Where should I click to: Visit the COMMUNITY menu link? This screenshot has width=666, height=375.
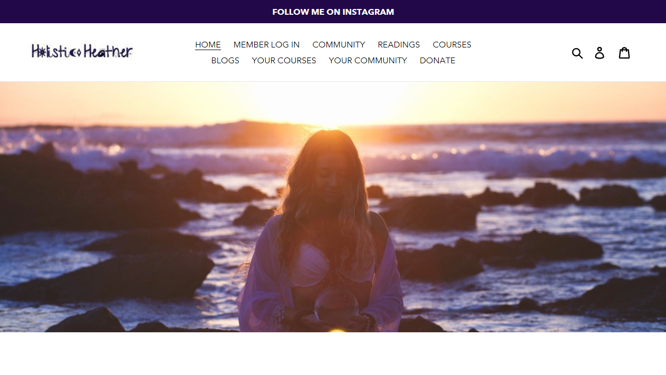[x=339, y=45]
